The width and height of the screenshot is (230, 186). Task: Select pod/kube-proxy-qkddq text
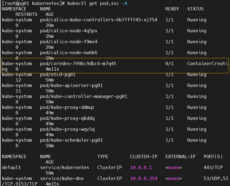click(67, 118)
